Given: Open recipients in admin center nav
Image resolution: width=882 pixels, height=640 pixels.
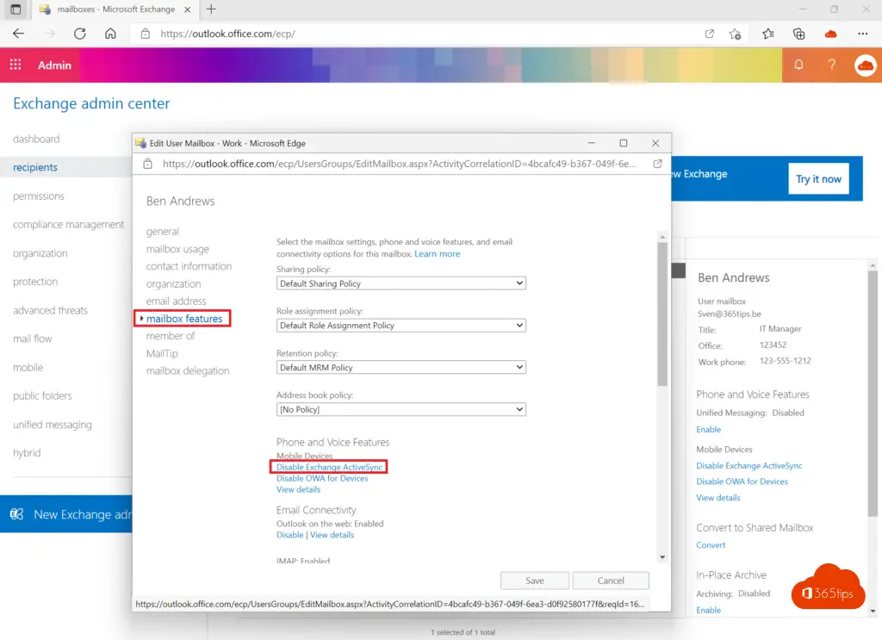Looking at the screenshot, I should click(x=34, y=167).
